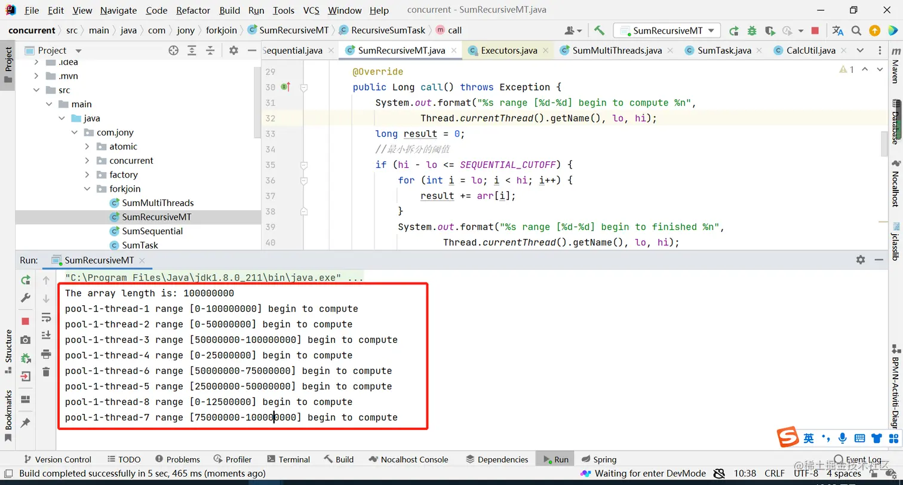Open the Dependencies tool window
Image resolution: width=903 pixels, height=485 pixels.
(x=497, y=459)
